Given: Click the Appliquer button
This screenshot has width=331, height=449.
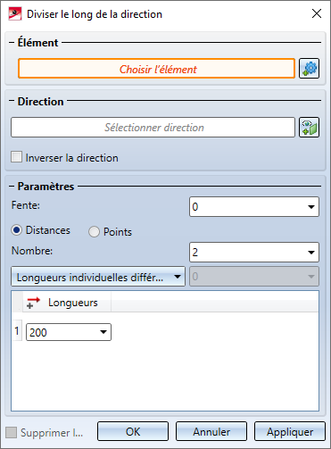Looking at the screenshot, I should (290, 431).
